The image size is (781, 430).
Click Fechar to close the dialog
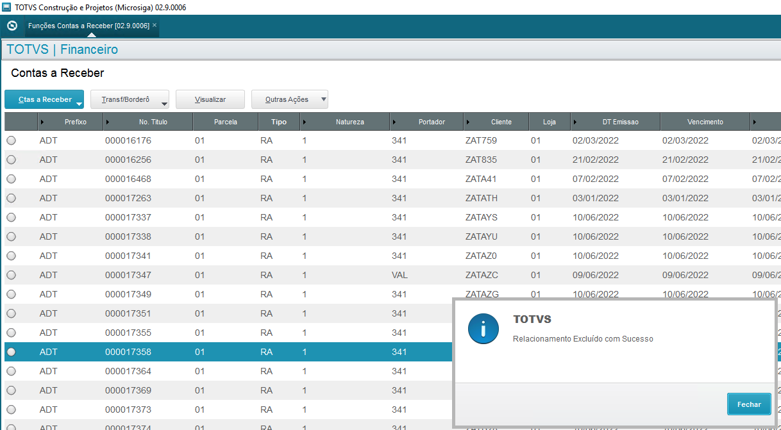click(x=749, y=404)
